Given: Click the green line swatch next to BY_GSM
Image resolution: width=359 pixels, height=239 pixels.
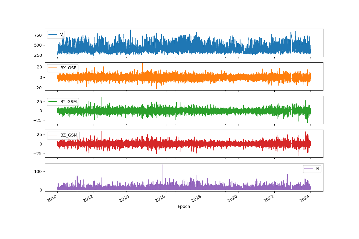Looking at the screenshot, I should pos(53,101).
